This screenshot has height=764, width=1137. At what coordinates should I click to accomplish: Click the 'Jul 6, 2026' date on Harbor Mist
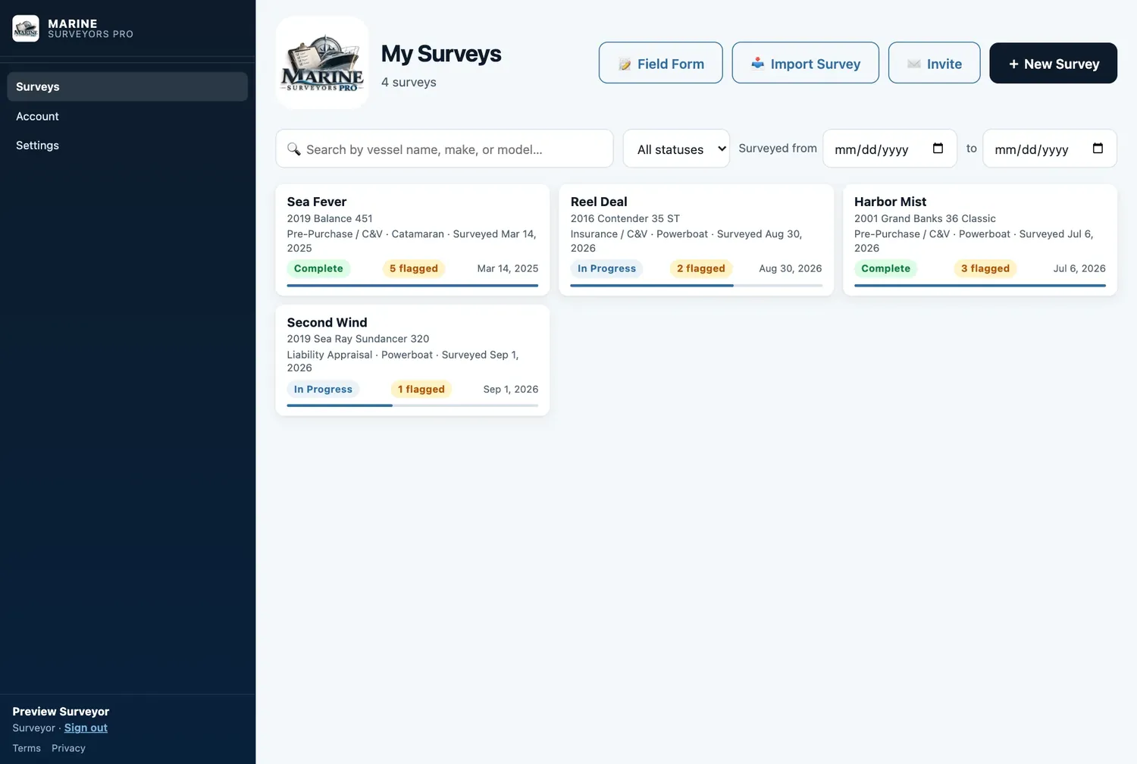click(x=1079, y=268)
